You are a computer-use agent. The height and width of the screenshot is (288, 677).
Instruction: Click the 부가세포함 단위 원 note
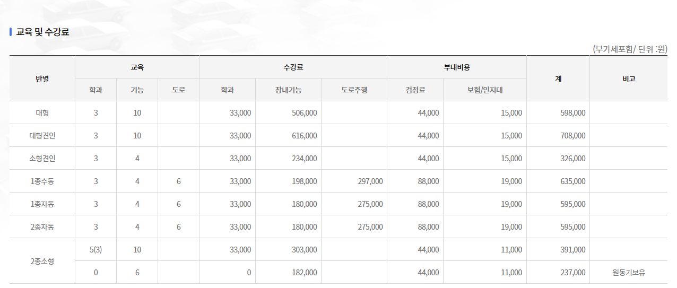tap(630, 49)
